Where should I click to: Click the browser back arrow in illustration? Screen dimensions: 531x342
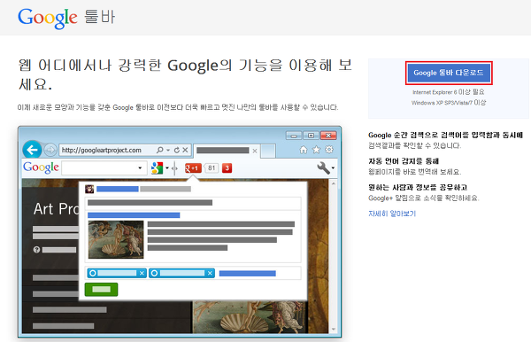click(x=32, y=150)
